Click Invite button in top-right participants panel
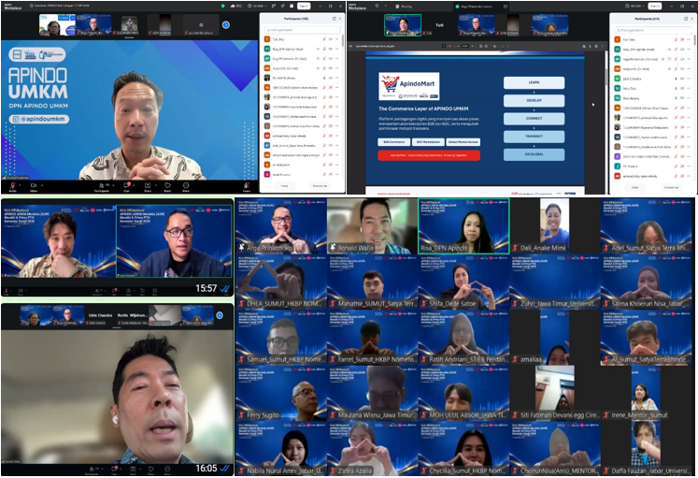 (x=634, y=187)
